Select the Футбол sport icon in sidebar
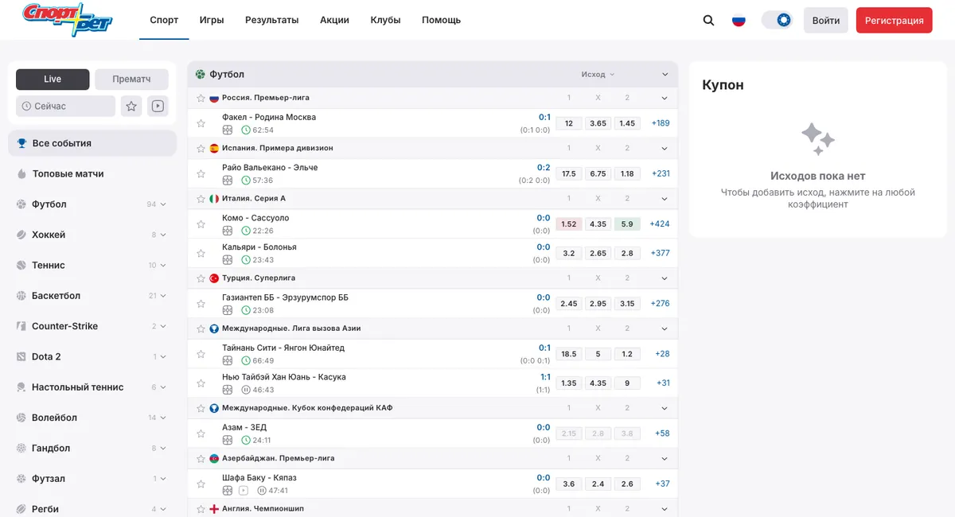The width and height of the screenshot is (955, 517). click(21, 204)
